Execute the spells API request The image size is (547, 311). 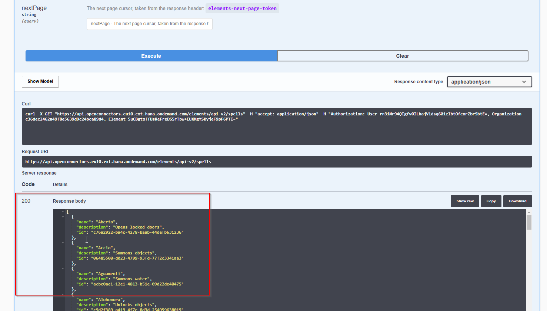(x=151, y=56)
